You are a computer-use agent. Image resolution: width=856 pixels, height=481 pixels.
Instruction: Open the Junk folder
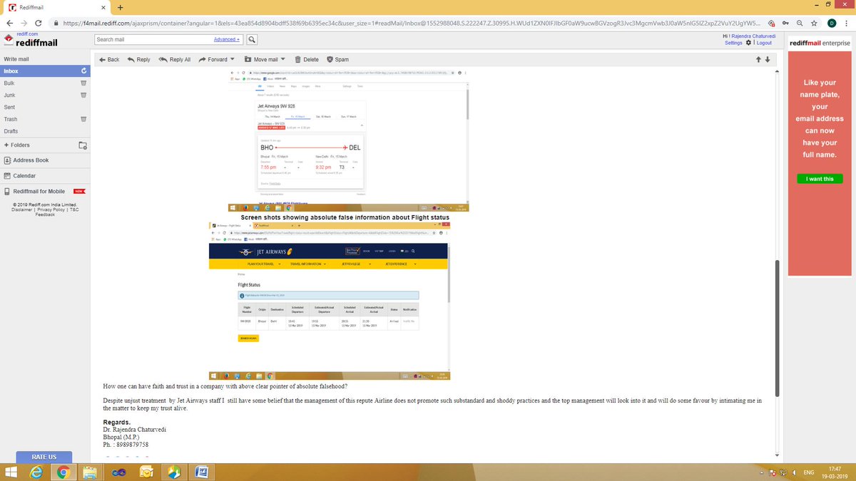9,95
